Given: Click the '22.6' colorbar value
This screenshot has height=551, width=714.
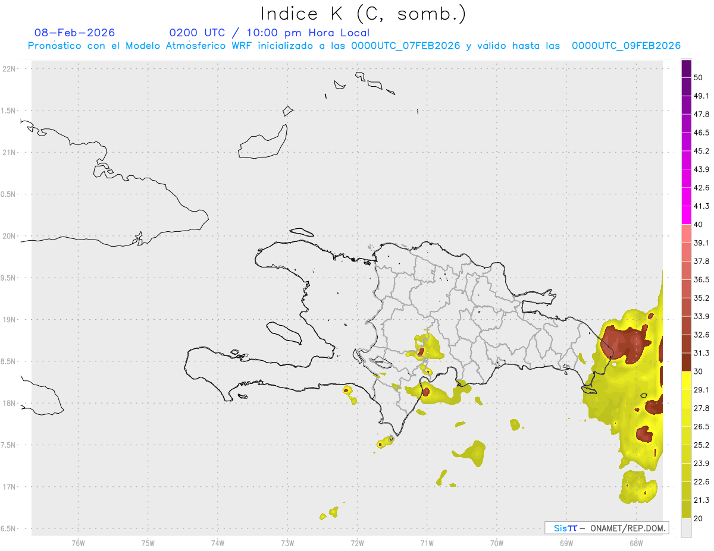Looking at the screenshot, I should [702, 482].
